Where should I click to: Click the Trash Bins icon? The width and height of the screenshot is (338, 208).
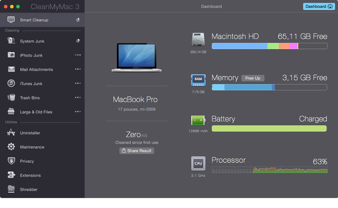(11, 97)
